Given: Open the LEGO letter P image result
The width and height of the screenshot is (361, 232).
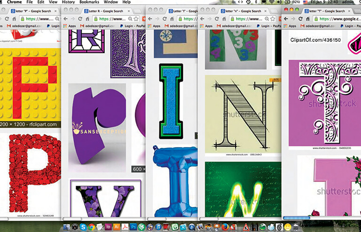Looking at the screenshot, I should coord(30,84).
